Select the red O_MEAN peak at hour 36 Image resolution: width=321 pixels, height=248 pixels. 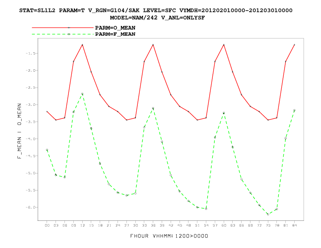[x=153, y=45]
